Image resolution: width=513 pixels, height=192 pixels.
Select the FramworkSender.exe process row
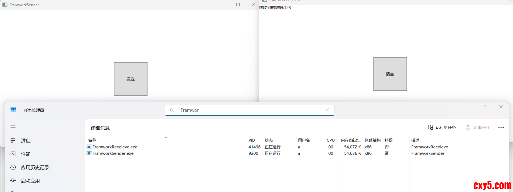pos(113,153)
